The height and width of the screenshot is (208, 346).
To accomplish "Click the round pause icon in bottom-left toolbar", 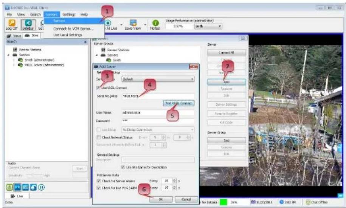I will (x=41, y=187).
